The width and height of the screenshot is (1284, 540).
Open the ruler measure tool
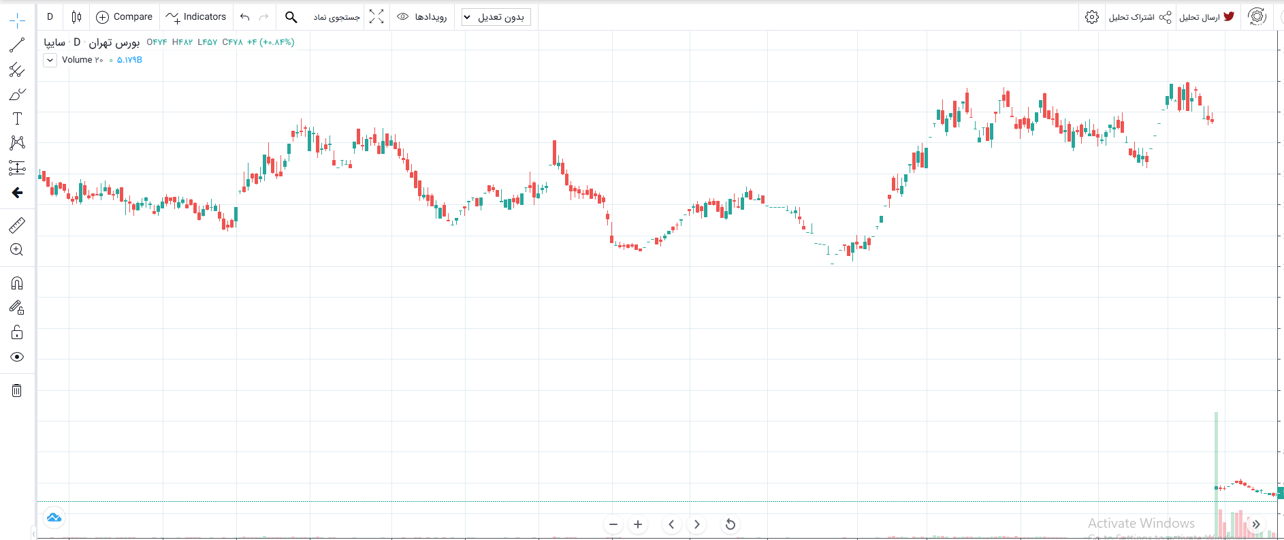[x=17, y=225]
